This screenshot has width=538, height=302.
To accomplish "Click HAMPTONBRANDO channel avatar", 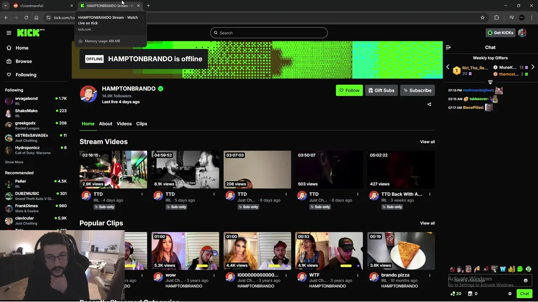I will (x=88, y=94).
